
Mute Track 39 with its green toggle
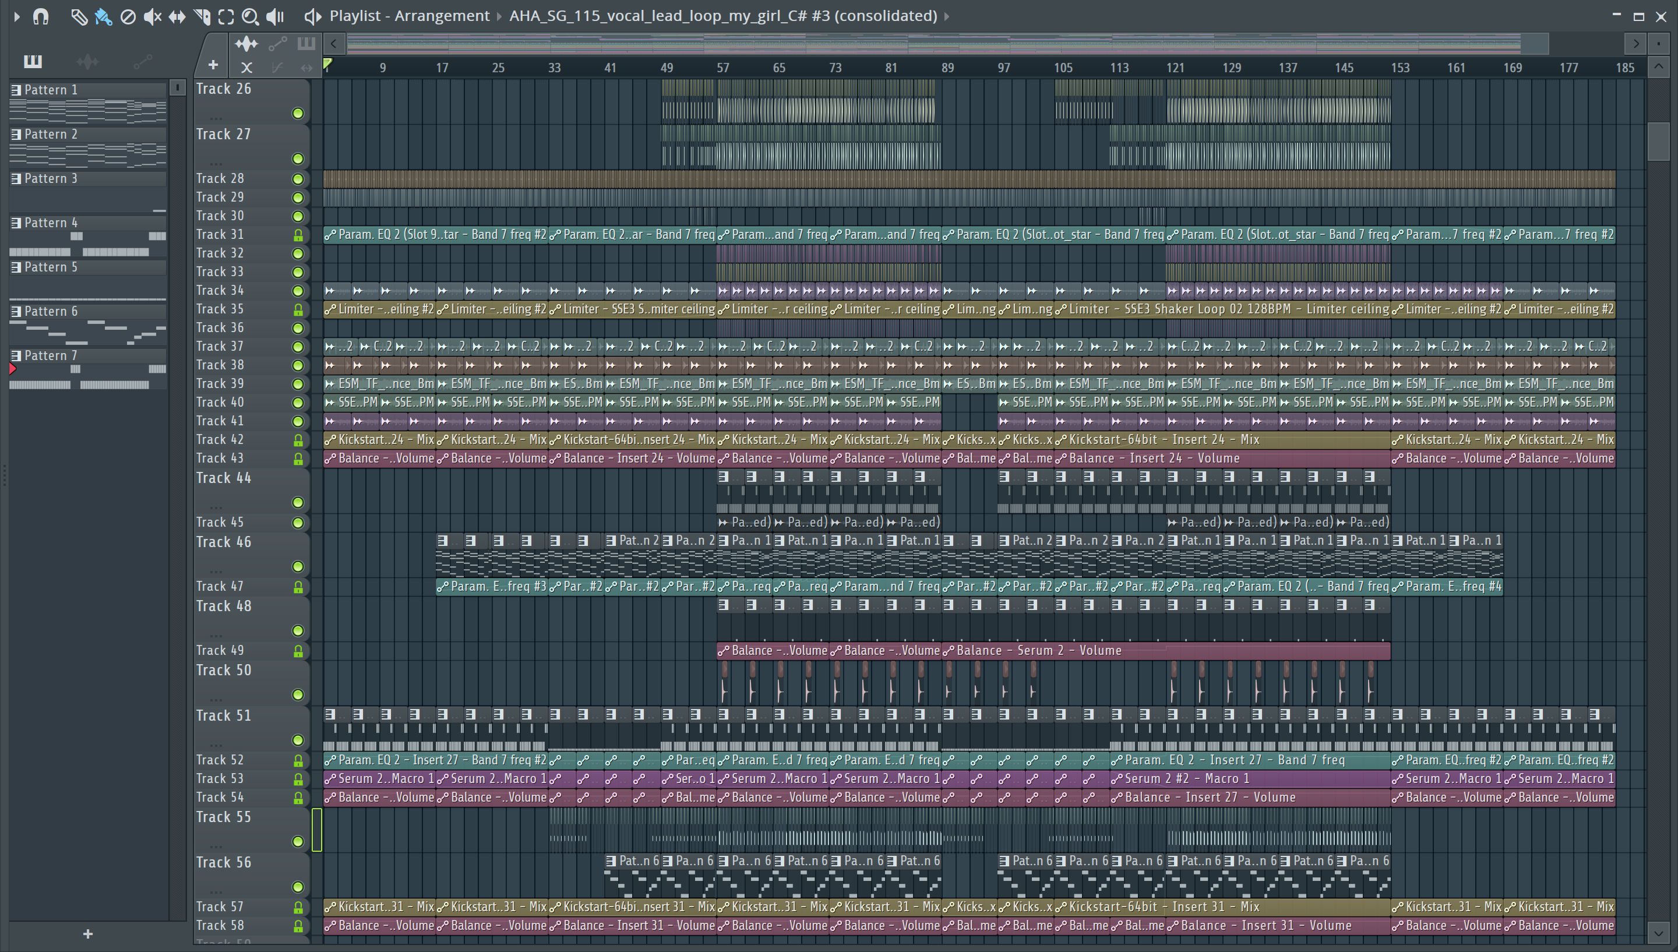[x=298, y=385]
